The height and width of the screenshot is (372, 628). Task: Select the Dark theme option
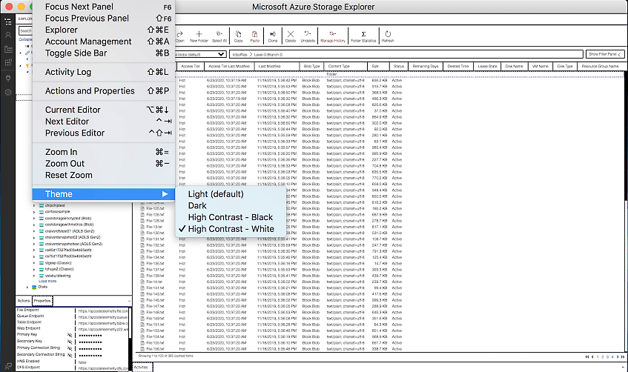[197, 205]
